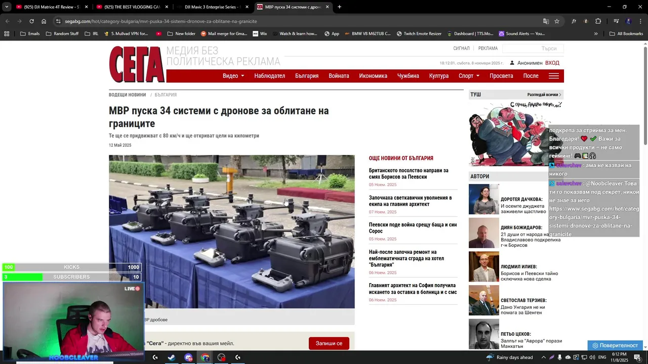Show hidden system tray icons

(x=544, y=357)
